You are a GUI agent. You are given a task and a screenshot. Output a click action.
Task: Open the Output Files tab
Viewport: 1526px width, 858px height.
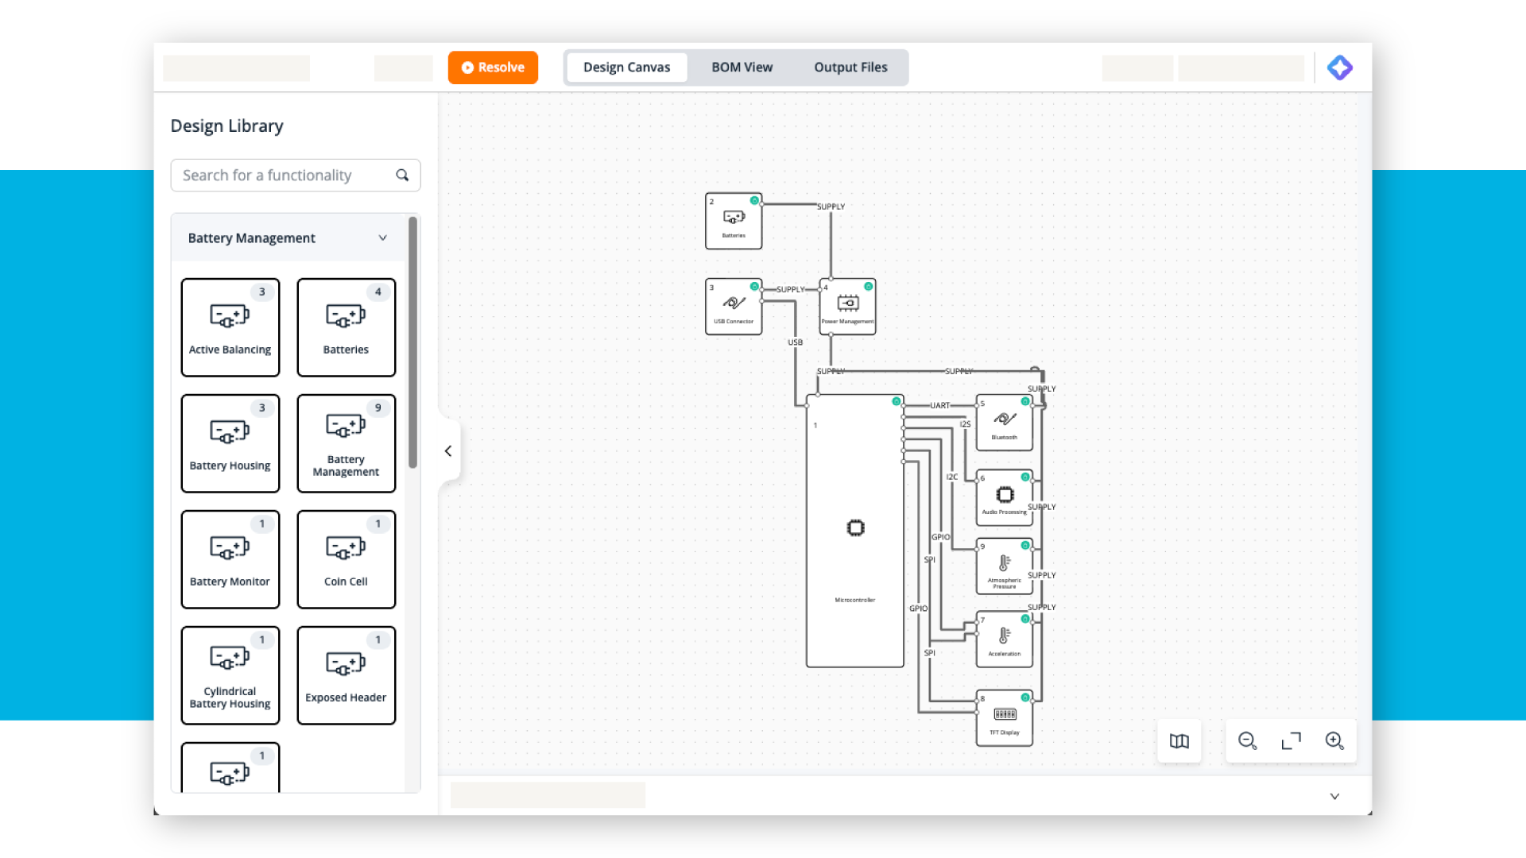pyautogui.click(x=850, y=67)
